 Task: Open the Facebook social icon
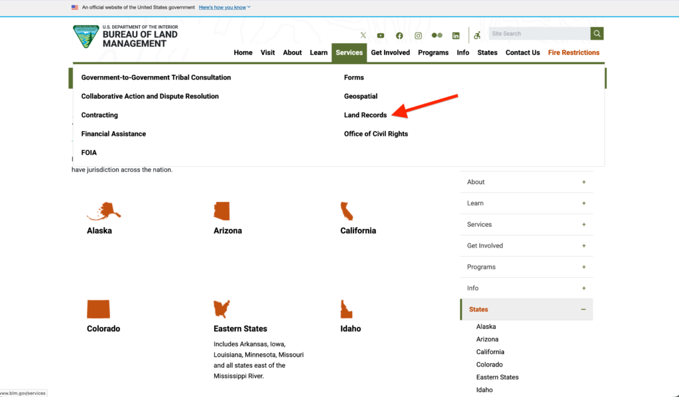[x=399, y=36]
